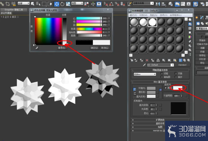Select Geometry category sphere icon
The height and width of the screenshot is (141, 208).
(x=198, y=23)
